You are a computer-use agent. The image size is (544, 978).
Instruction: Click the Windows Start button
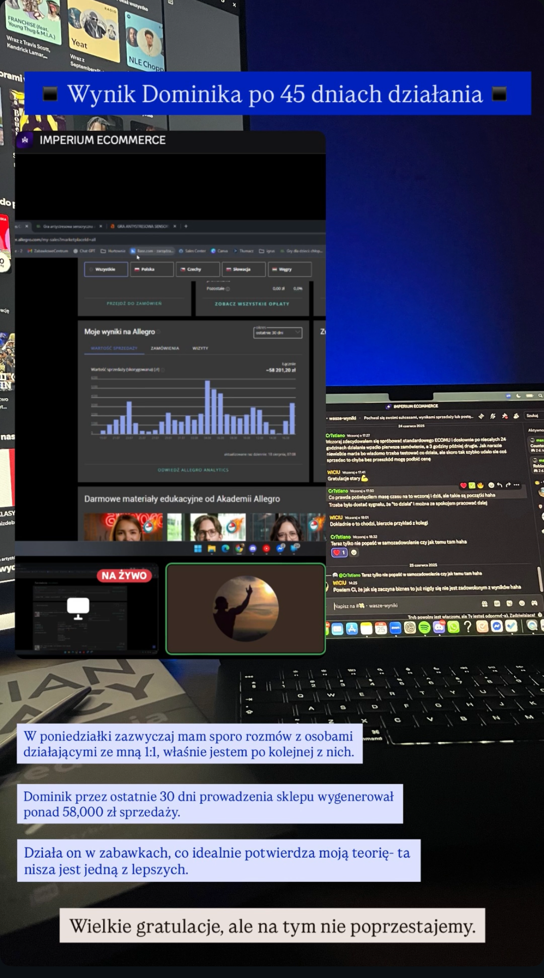pyautogui.click(x=198, y=549)
